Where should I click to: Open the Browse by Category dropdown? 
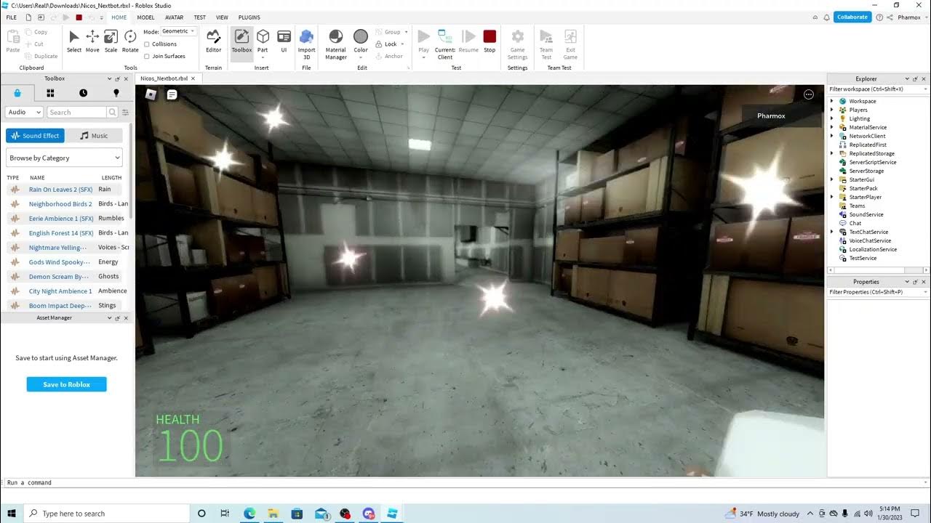(65, 158)
